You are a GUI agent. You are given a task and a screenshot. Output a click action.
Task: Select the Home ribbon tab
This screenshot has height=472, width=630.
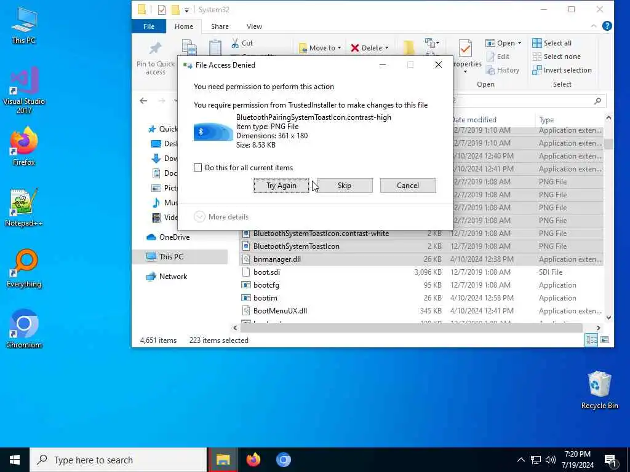click(183, 26)
